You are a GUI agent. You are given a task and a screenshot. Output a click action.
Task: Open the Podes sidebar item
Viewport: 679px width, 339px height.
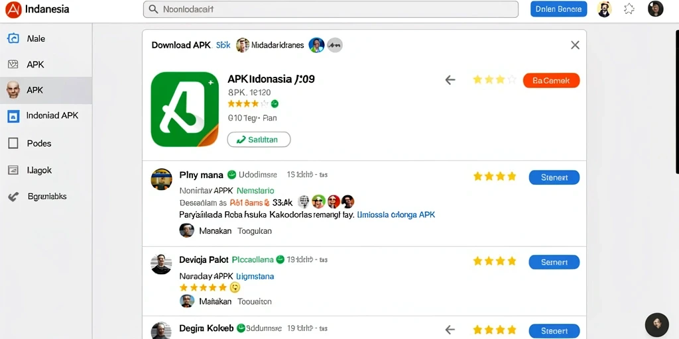pyautogui.click(x=46, y=143)
